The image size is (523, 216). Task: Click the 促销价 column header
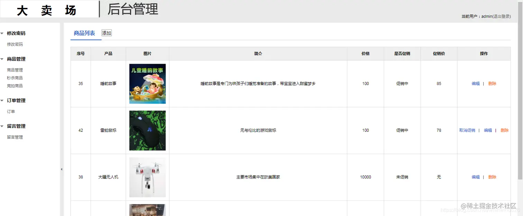pos(439,54)
